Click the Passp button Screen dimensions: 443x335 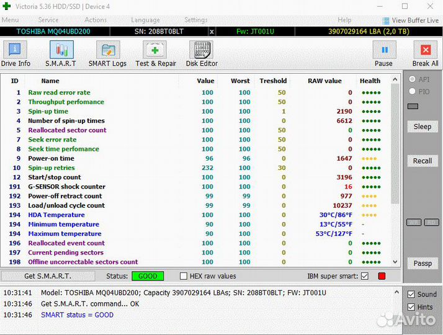pos(423,263)
